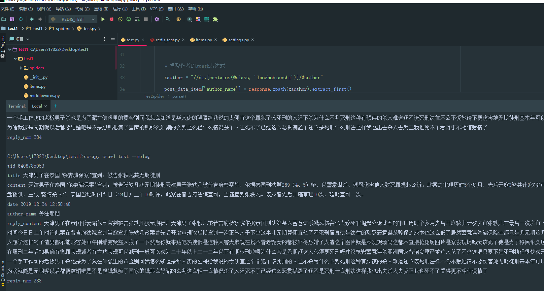Click the multicolor blocks toolbar icon
The width and height of the screenshot is (544, 291).
pyautogui.click(x=198, y=19)
